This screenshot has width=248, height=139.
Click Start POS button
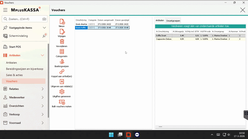tap(15, 47)
